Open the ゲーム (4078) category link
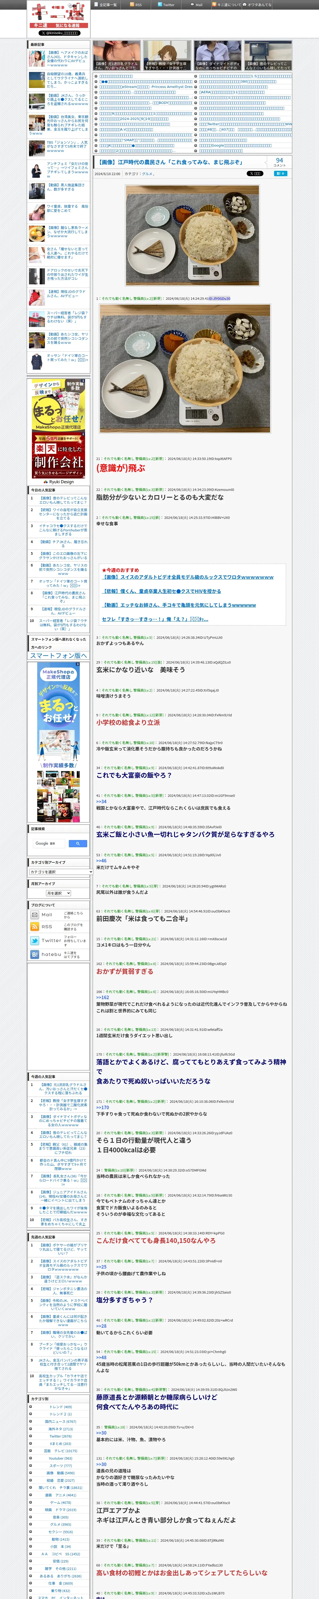Viewport: 319px width, 1599px height. (x=61, y=1502)
